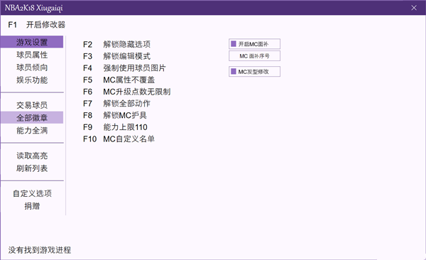Select the 游戏设置 sidebar tab
Screen dimensions: 426x260
pyautogui.click(x=32, y=42)
